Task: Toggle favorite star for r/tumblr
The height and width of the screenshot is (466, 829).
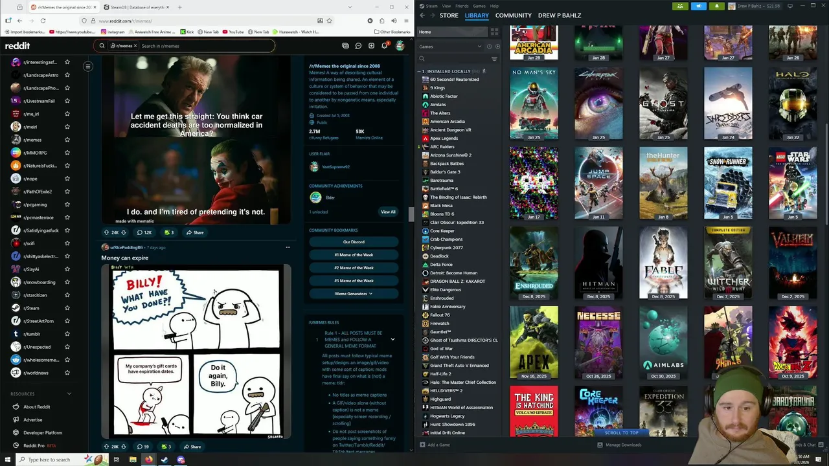Action: pyautogui.click(x=67, y=334)
